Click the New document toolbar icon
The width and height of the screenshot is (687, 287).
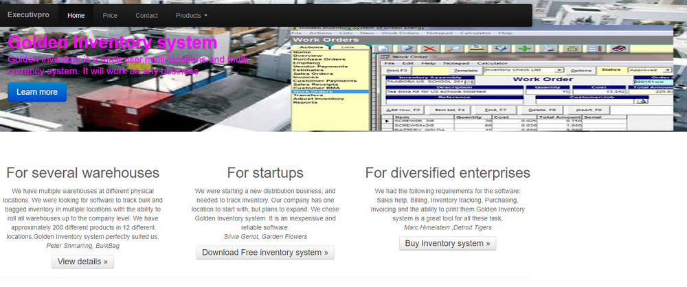pos(383,49)
